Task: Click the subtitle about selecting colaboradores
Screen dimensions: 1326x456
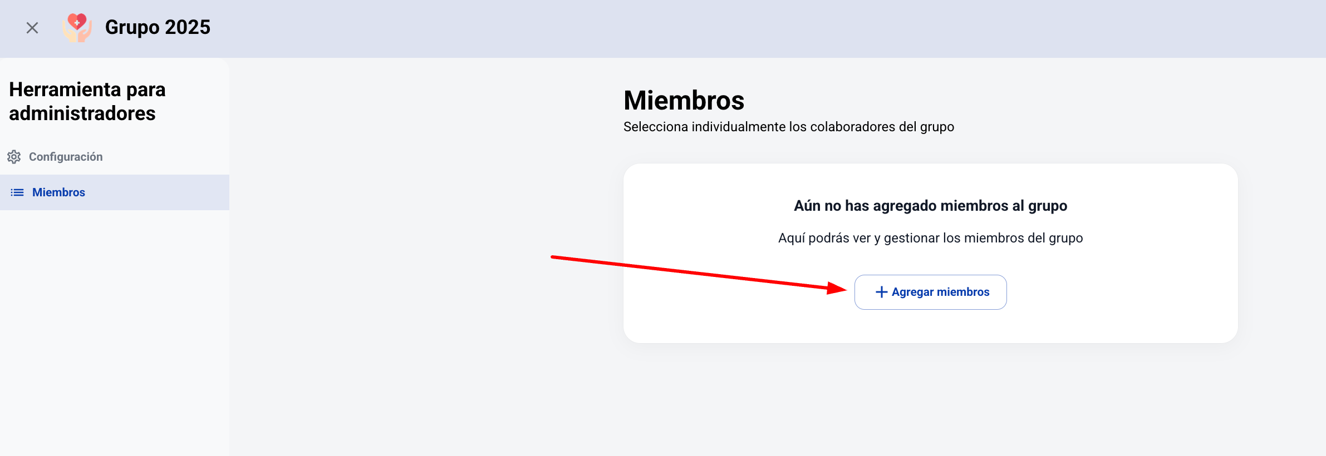Action: [788, 127]
